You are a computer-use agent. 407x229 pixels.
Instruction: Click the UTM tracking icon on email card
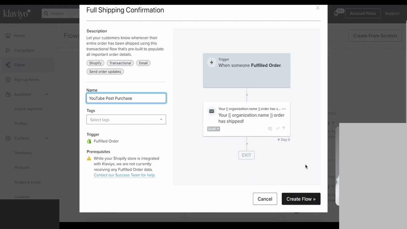tap(277, 128)
